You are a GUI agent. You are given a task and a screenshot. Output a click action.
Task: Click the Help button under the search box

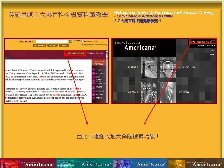click(64, 45)
